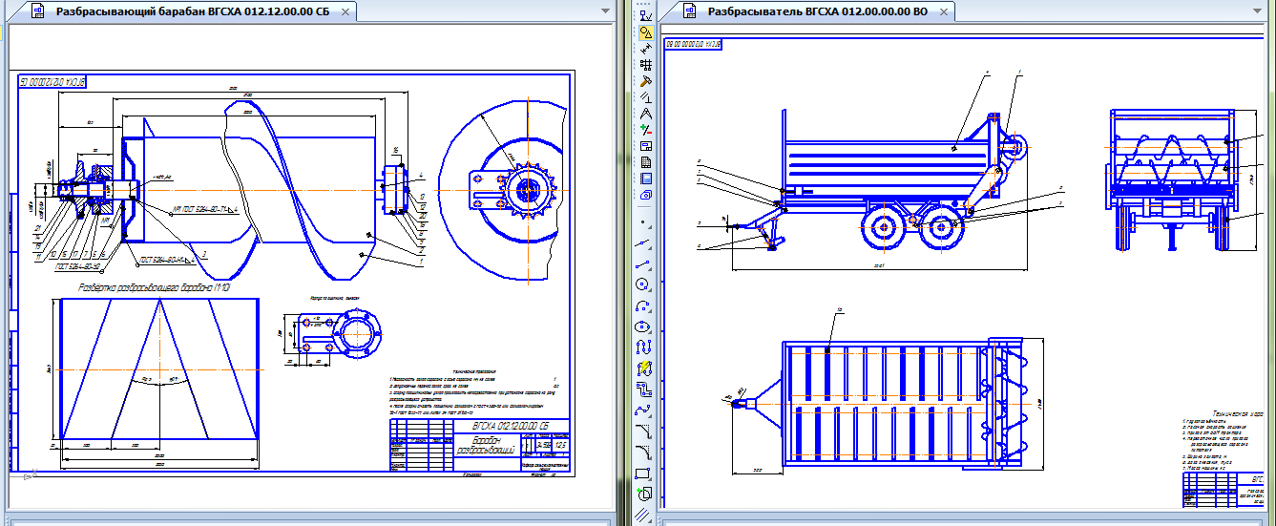The width and height of the screenshot is (1276, 526).
Task: Select the Auxiliary line tool
Action: pyautogui.click(x=644, y=242)
